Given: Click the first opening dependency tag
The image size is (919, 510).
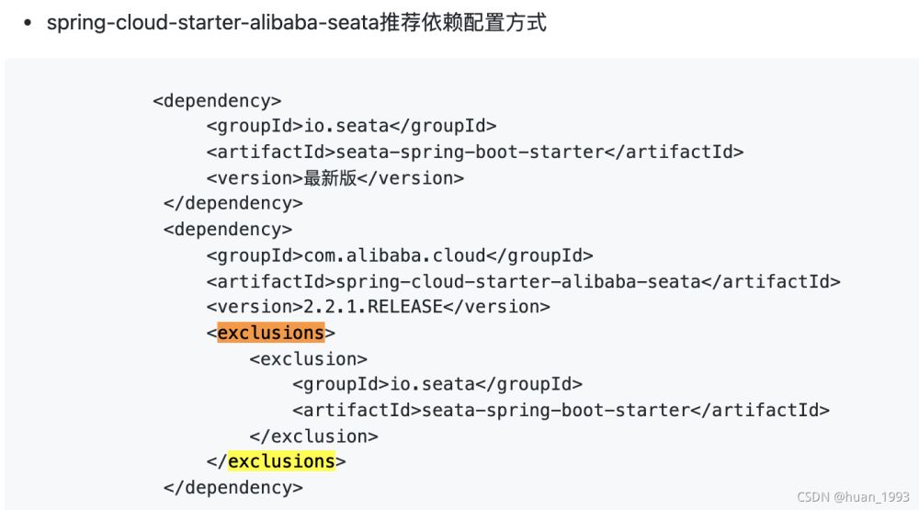Looking at the screenshot, I should [217, 101].
